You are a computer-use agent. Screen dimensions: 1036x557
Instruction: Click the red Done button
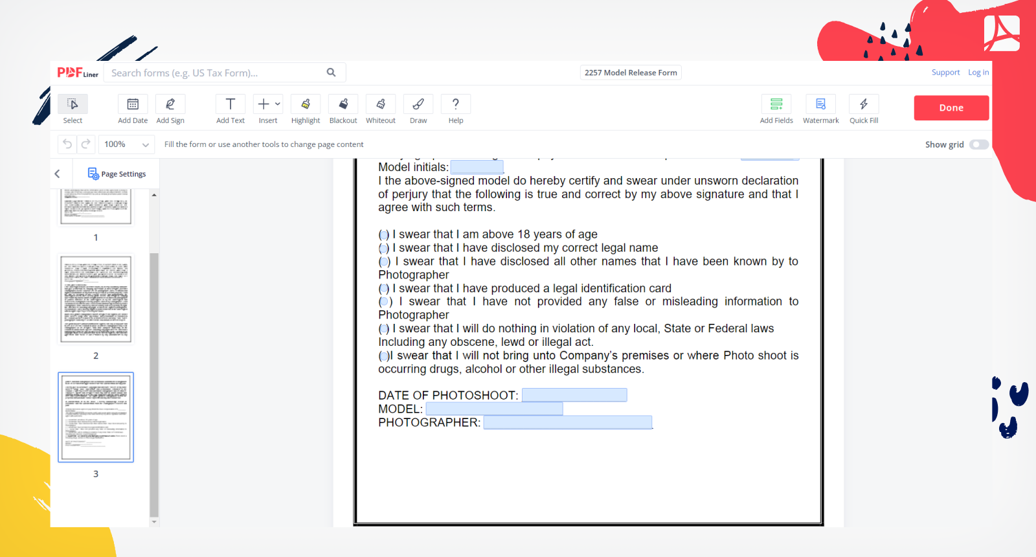pyautogui.click(x=951, y=108)
